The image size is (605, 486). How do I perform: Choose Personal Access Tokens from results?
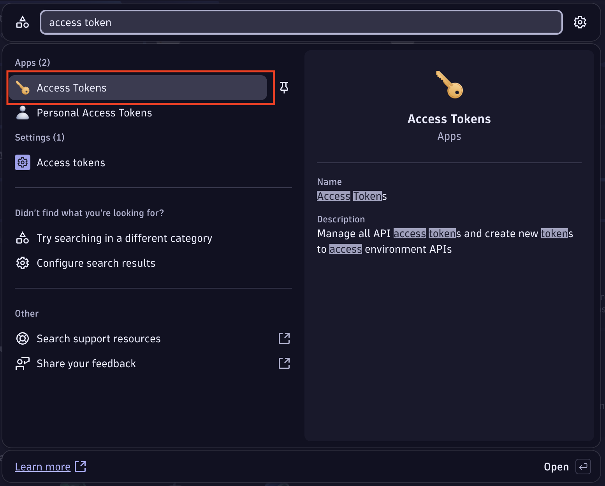(94, 113)
